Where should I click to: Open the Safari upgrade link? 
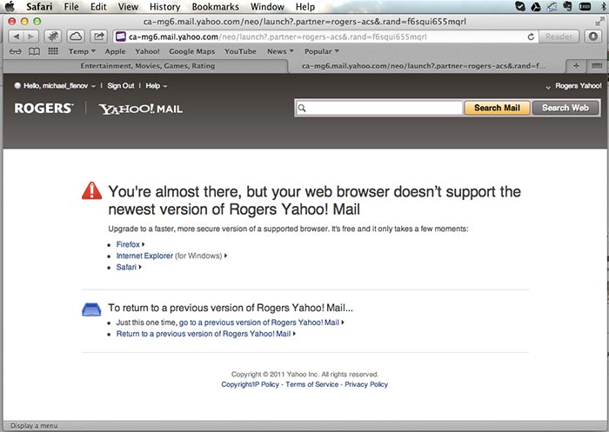126,267
